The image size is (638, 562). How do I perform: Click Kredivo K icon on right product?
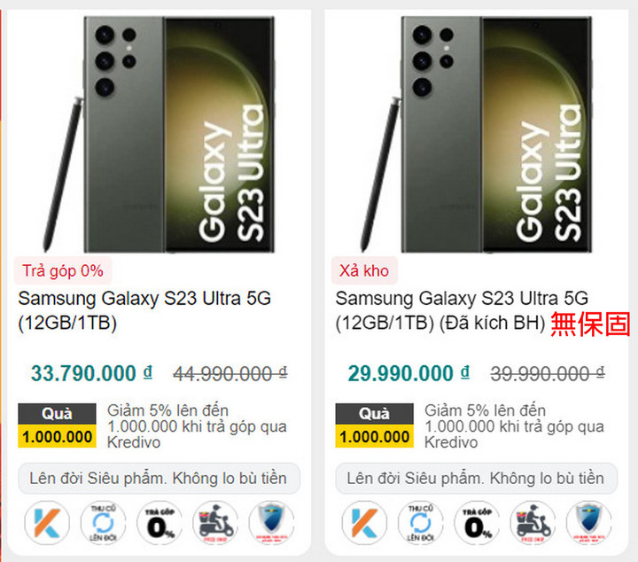click(x=364, y=523)
